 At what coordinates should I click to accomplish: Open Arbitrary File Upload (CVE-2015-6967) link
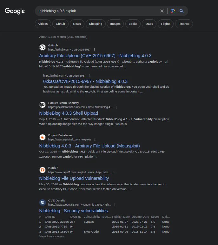(x=95, y=56)
